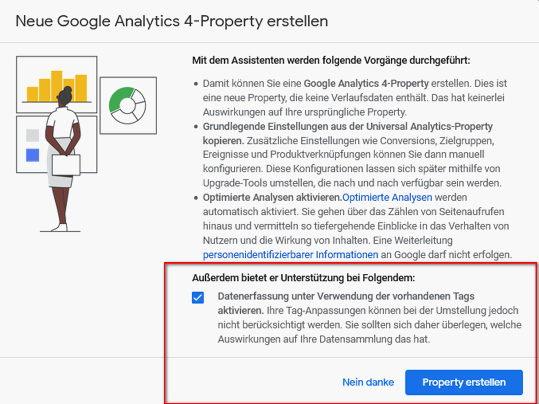Uncheck the blue checkbox in the highlighted section

tap(197, 298)
